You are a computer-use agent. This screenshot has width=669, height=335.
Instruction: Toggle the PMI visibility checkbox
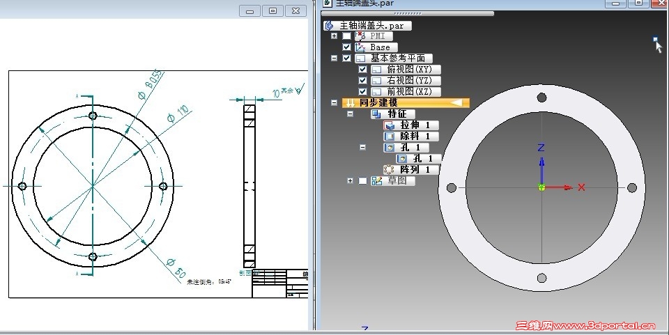coord(347,36)
